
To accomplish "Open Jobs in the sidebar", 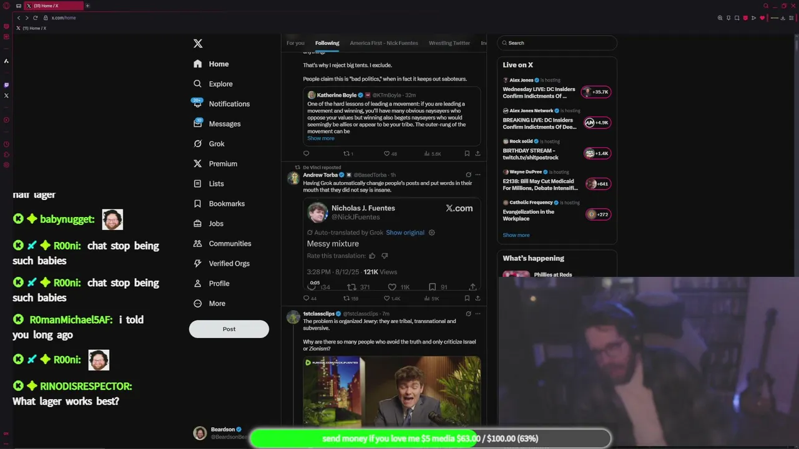I will click(208, 223).
